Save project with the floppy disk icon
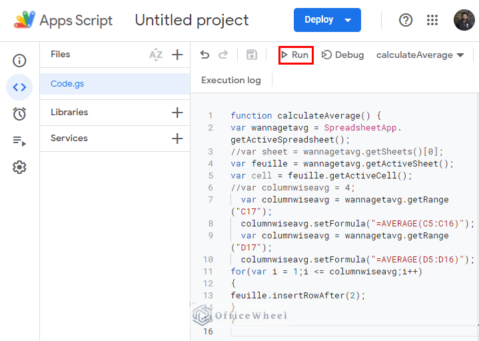This screenshot has width=479, height=341. click(252, 55)
